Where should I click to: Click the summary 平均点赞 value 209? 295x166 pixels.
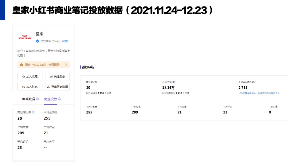click(x=135, y=113)
